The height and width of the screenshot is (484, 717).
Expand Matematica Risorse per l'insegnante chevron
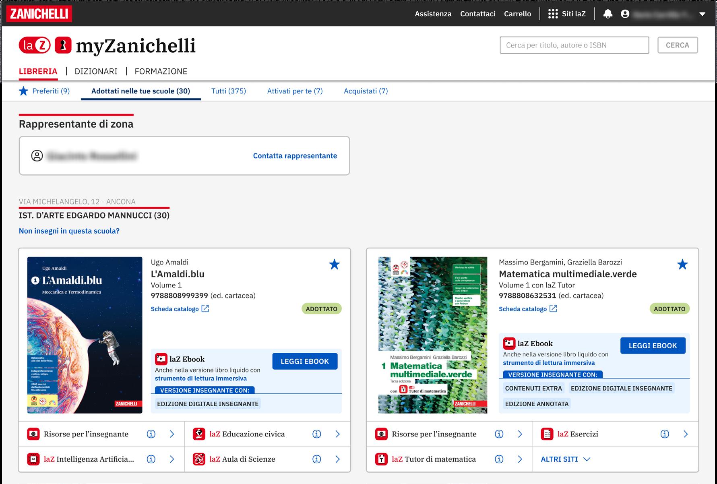(520, 434)
